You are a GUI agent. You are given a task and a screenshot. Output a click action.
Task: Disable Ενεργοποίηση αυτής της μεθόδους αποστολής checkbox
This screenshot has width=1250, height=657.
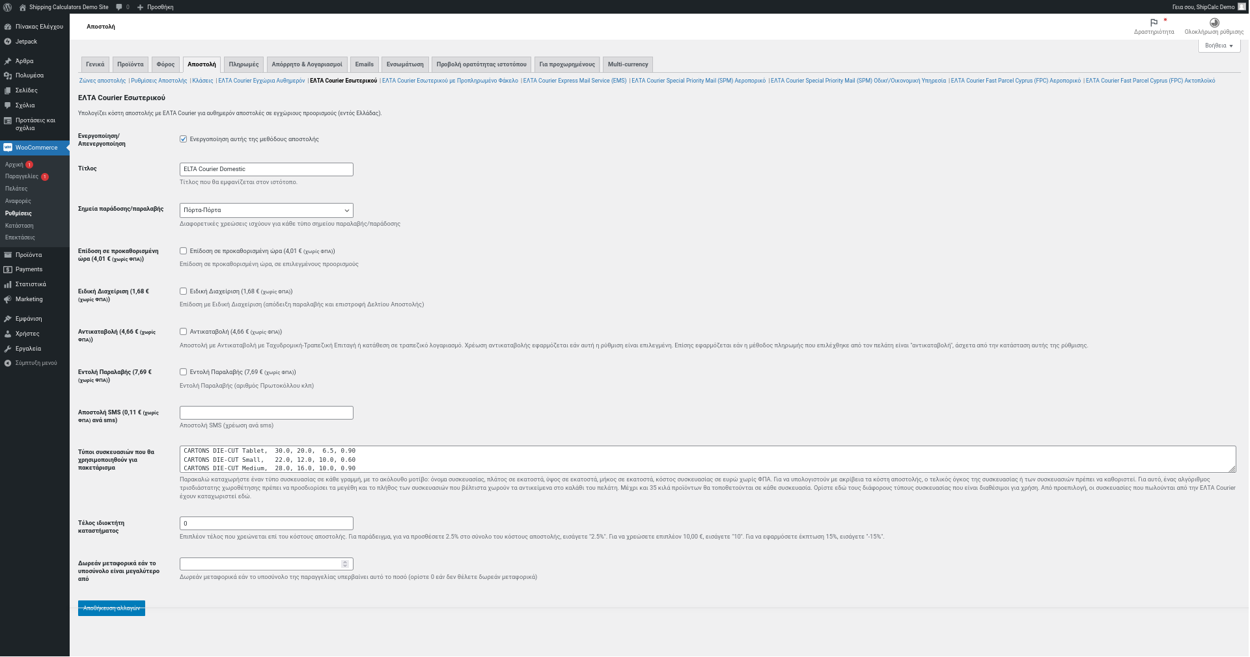[x=184, y=139]
